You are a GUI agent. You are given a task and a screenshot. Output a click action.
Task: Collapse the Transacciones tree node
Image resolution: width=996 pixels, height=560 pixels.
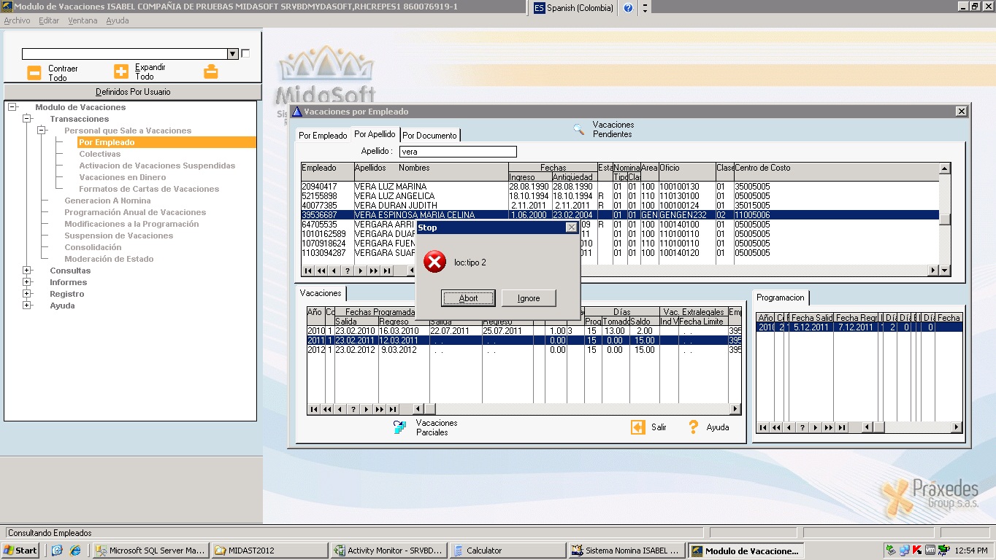[27, 119]
